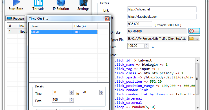209x110 pixels.
Task: Click the Link column header in main list
Action: [22, 26]
